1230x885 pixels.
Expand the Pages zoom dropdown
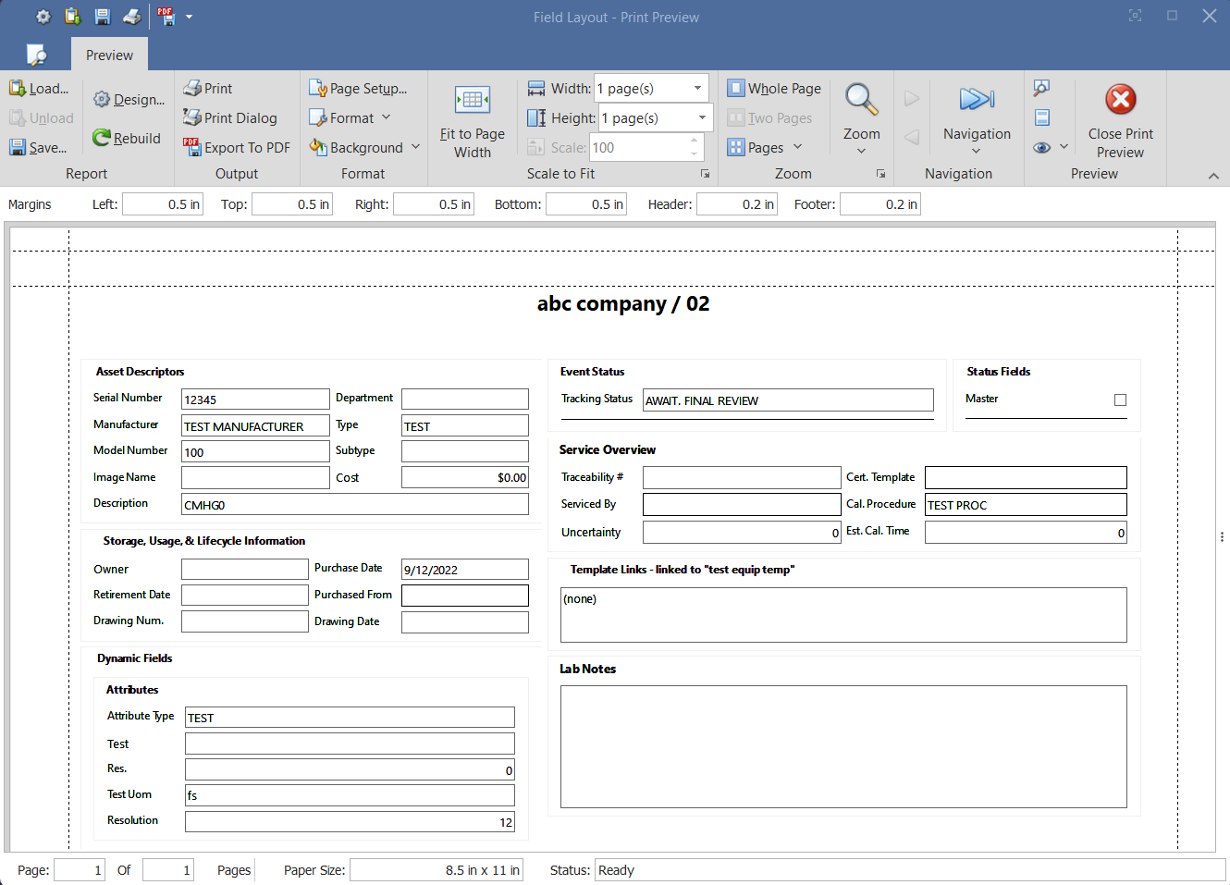(797, 147)
